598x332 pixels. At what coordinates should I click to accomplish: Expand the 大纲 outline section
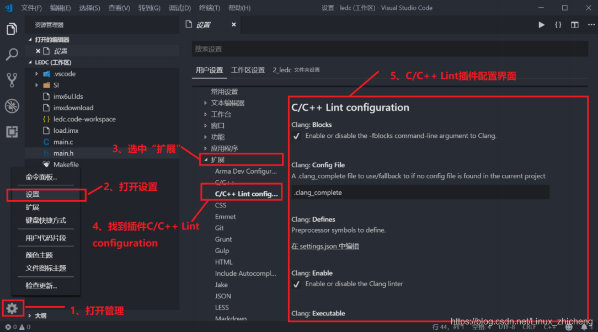click(30, 315)
